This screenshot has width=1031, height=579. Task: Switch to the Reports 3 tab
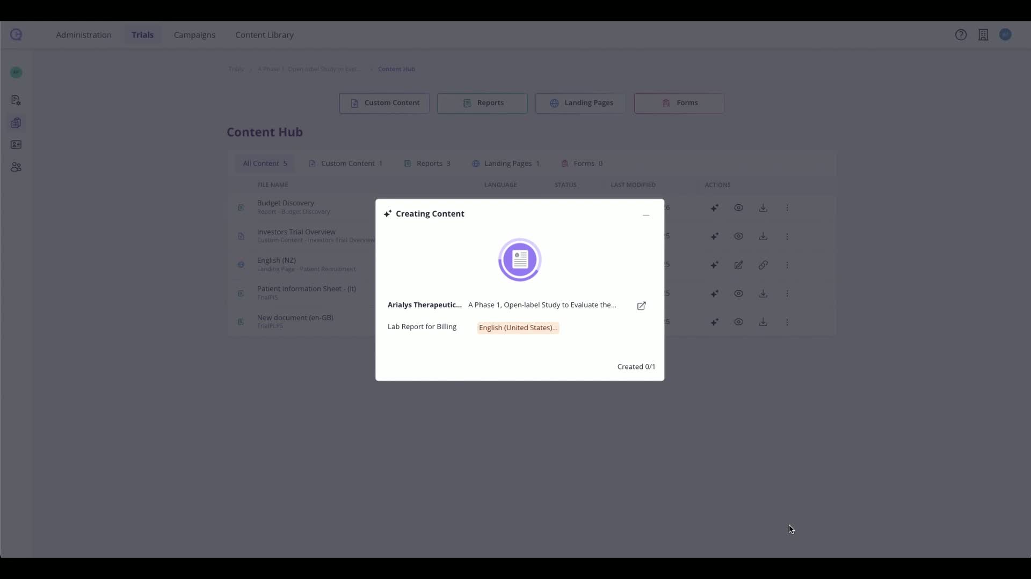427,164
